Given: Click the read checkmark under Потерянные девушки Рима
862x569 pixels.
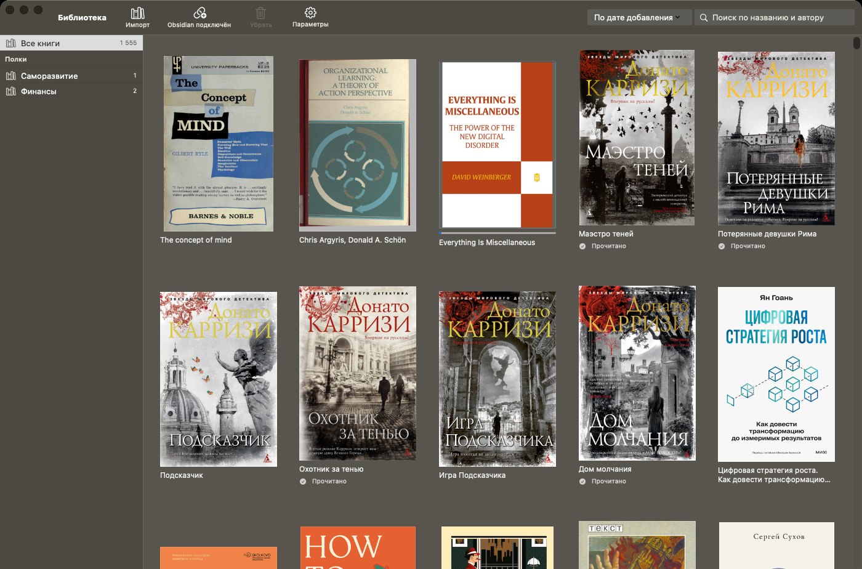Looking at the screenshot, I should (x=722, y=246).
